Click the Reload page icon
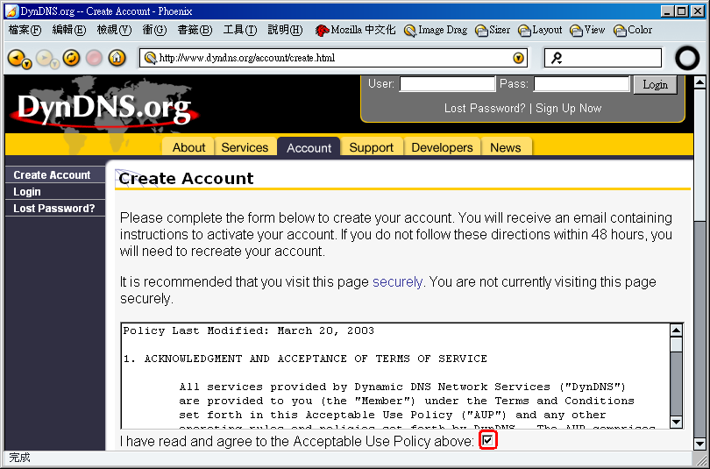Image resolution: width=710 pixels, height=469 pixels. point(71,58)
